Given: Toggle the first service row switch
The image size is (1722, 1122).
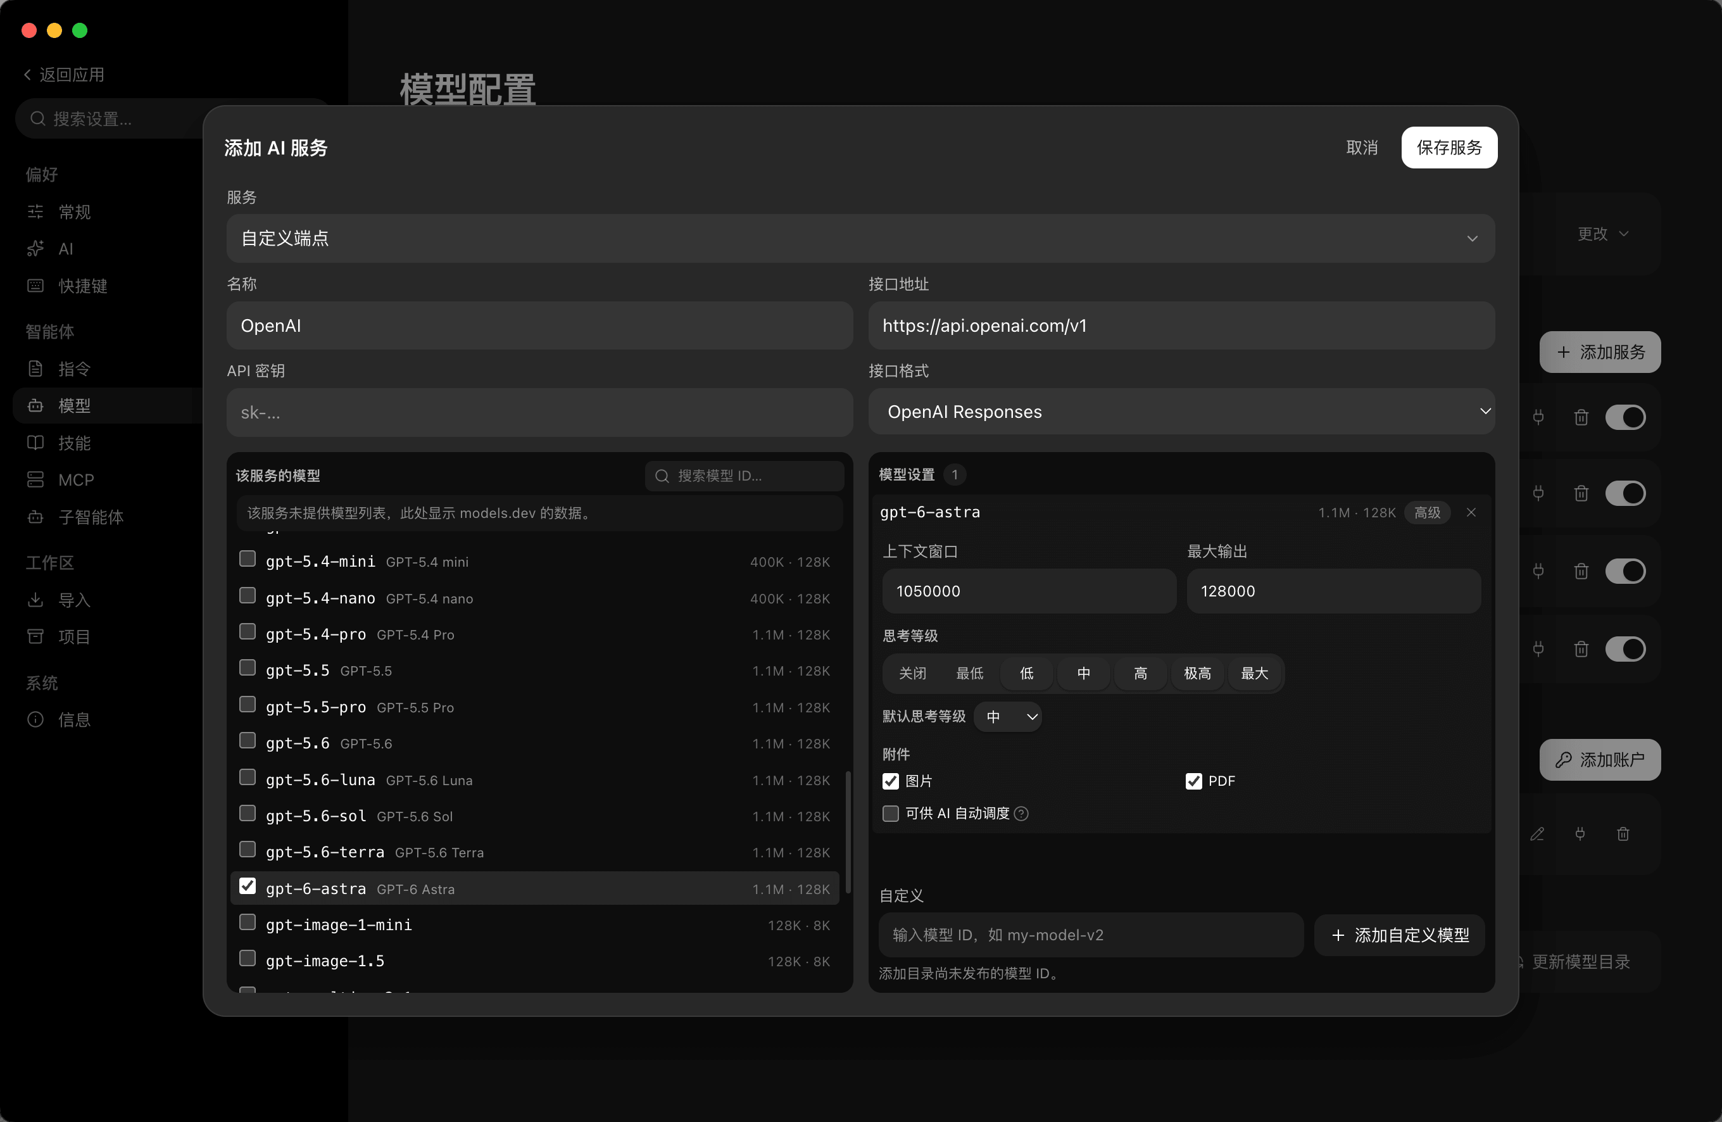Looking at the screenshot, I should (x=1625, y=417).
